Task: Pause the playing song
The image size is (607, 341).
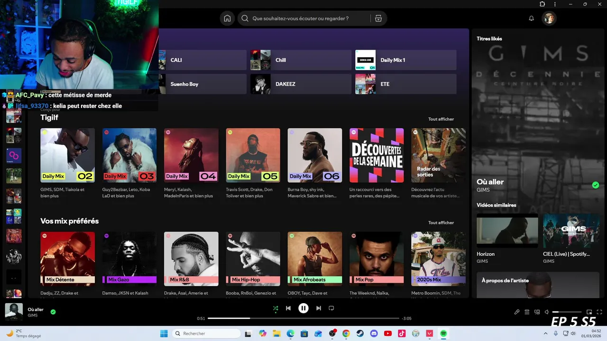Action: 303,308
